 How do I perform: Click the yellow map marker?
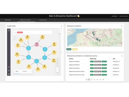pos(87,33)
